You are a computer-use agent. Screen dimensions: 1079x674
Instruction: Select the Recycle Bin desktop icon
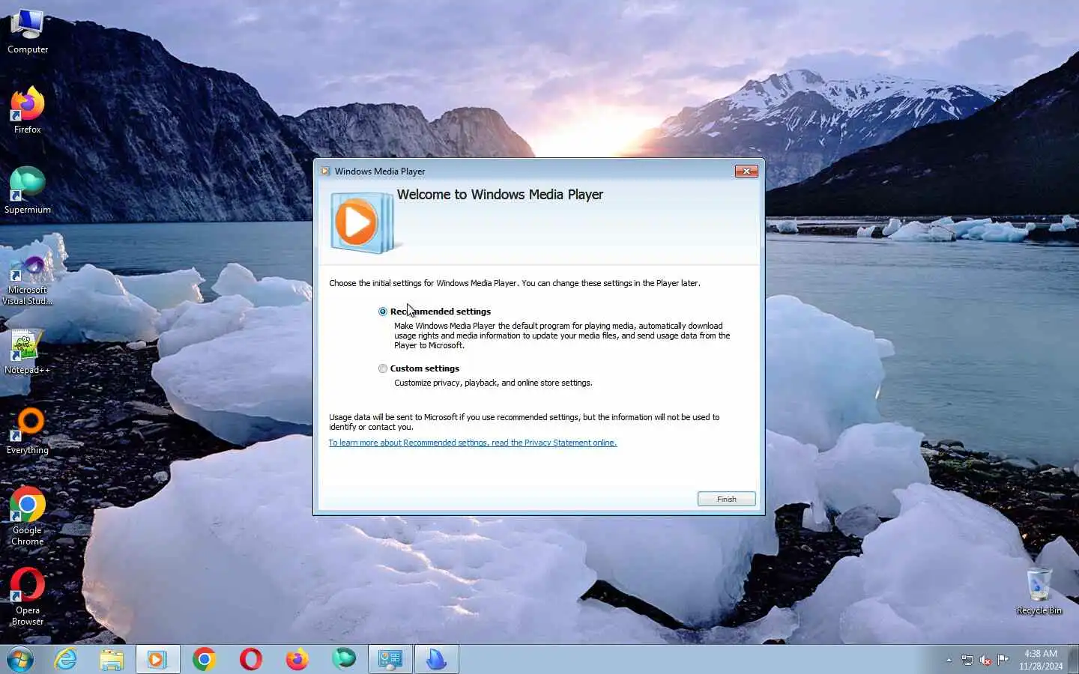(1039, 592)
